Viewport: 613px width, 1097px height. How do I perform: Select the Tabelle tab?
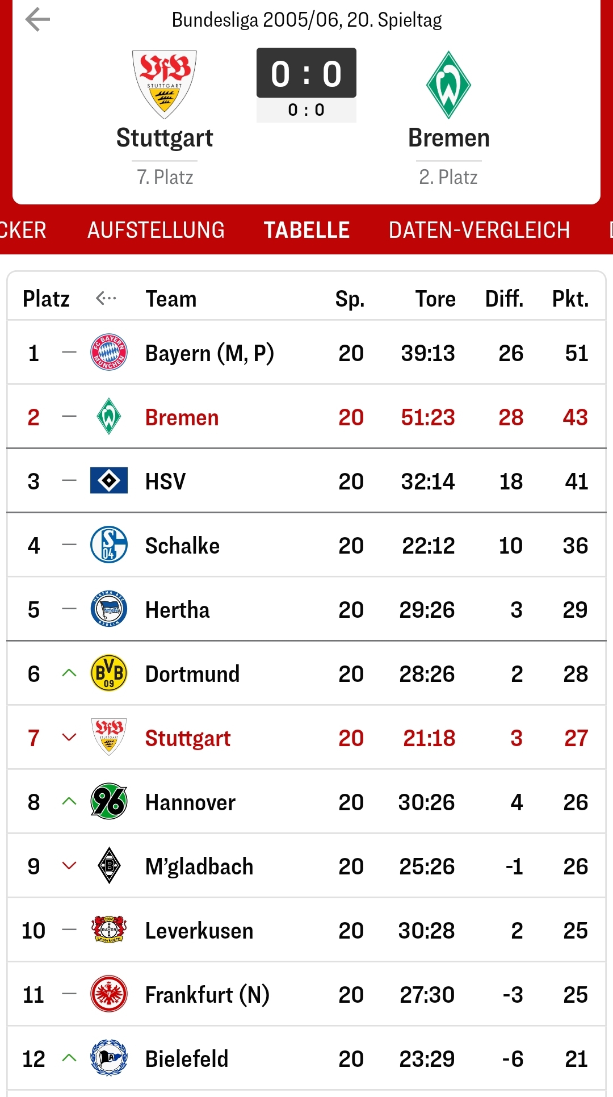tap(306, 230)
